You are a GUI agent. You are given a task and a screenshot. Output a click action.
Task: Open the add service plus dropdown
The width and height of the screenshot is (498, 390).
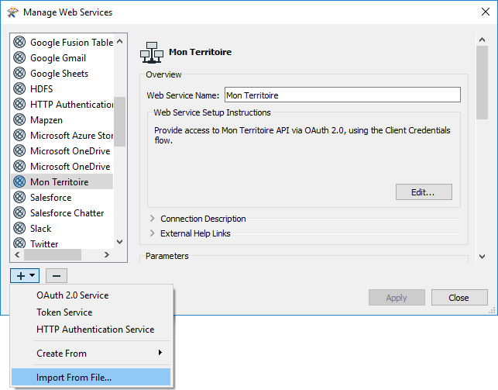[x=26, y=275]
